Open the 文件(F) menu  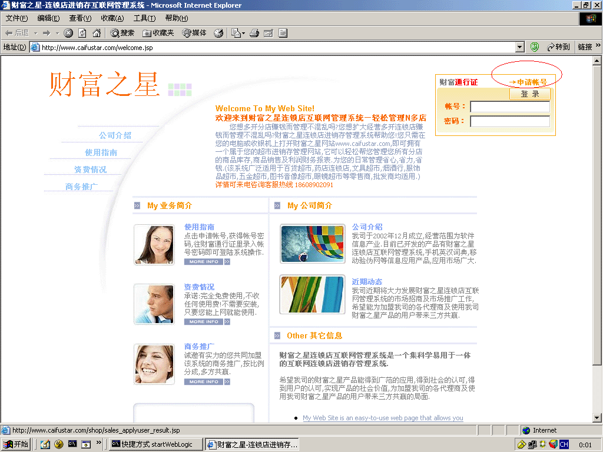pos(16,18)
